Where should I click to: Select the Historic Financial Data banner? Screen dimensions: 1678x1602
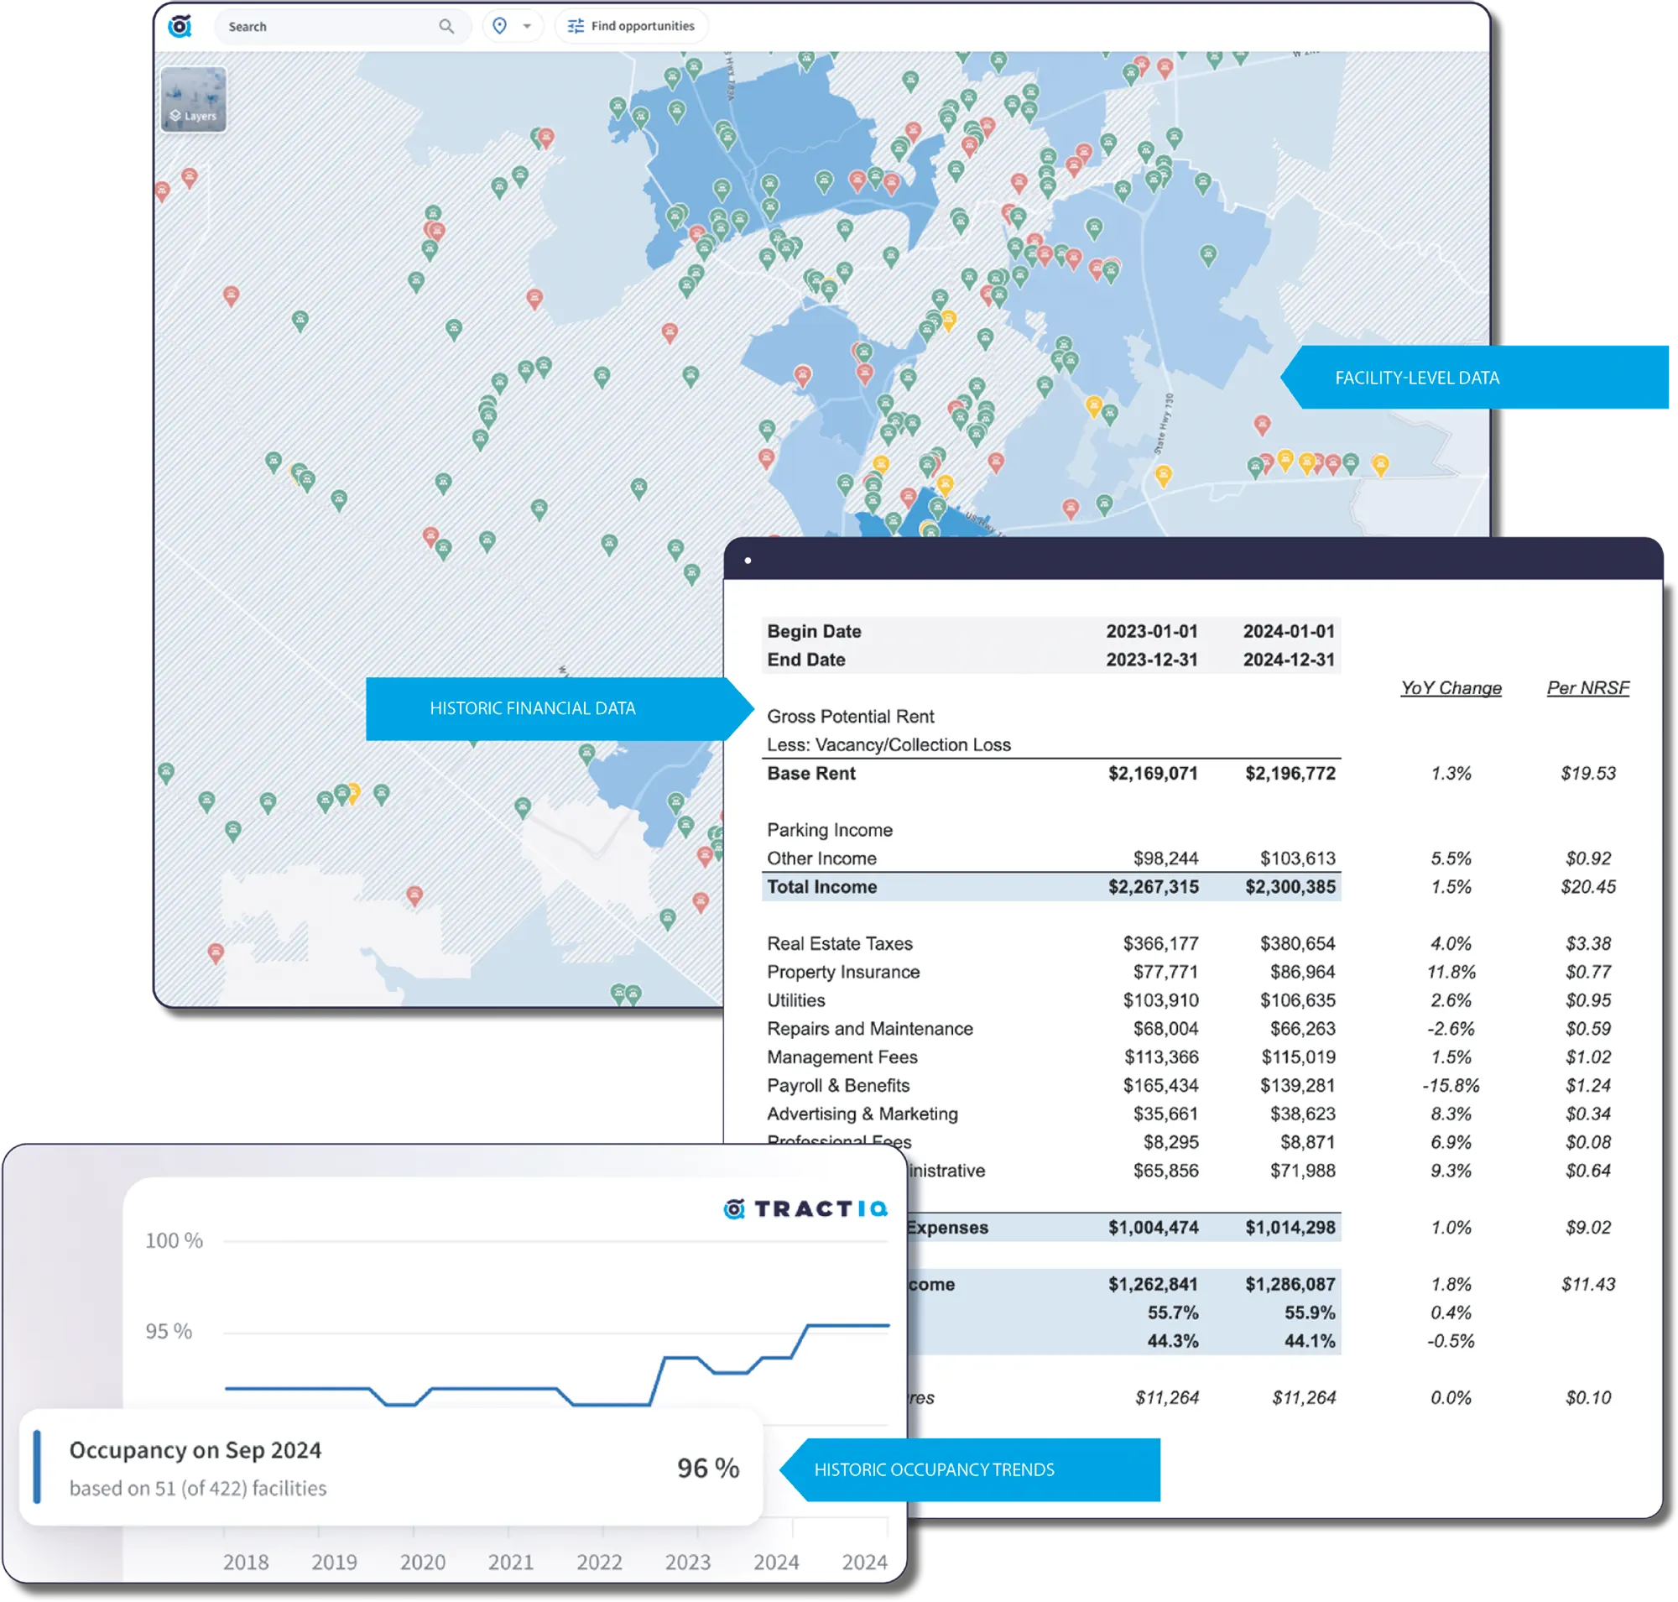pos(533,709)
